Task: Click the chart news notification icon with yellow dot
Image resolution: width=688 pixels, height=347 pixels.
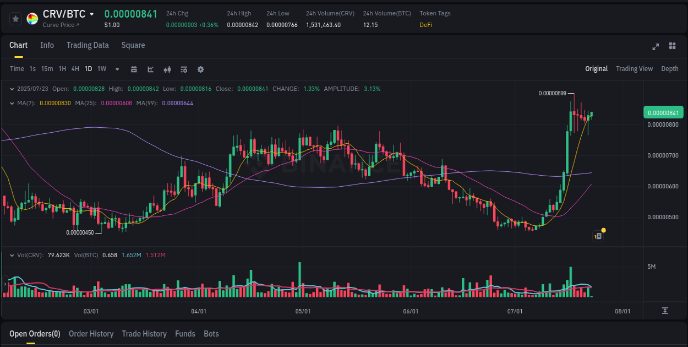Action: [x=598, y=236]
